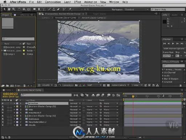
Task: Select the Rectangle shape tool
Action: (x=35, y=9)
